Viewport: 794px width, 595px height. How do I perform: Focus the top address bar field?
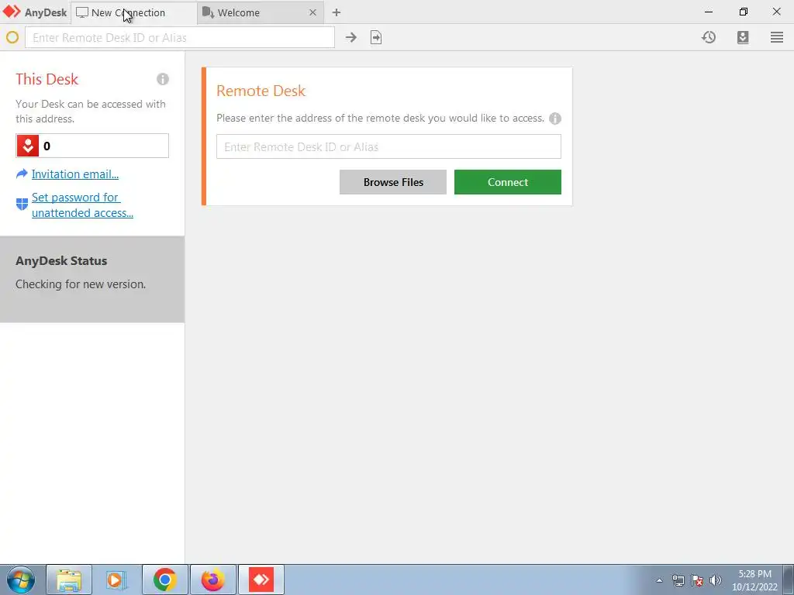pos(180,37)
